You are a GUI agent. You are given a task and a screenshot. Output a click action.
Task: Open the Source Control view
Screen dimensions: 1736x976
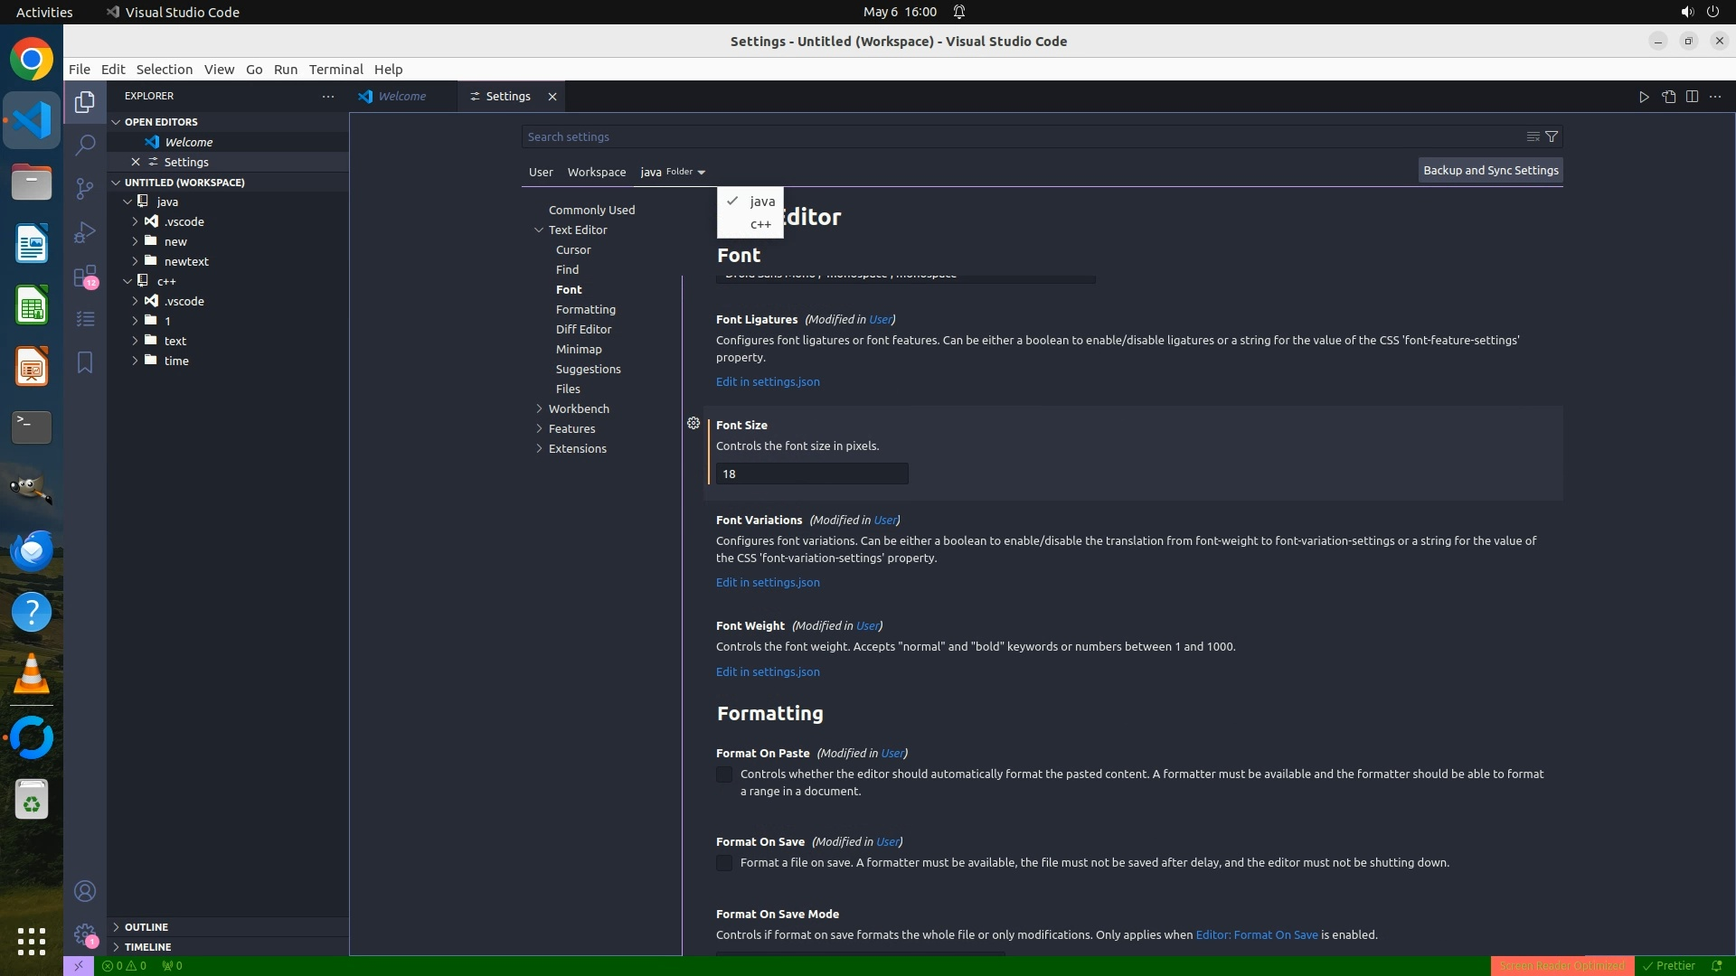(x=85, y=188)
